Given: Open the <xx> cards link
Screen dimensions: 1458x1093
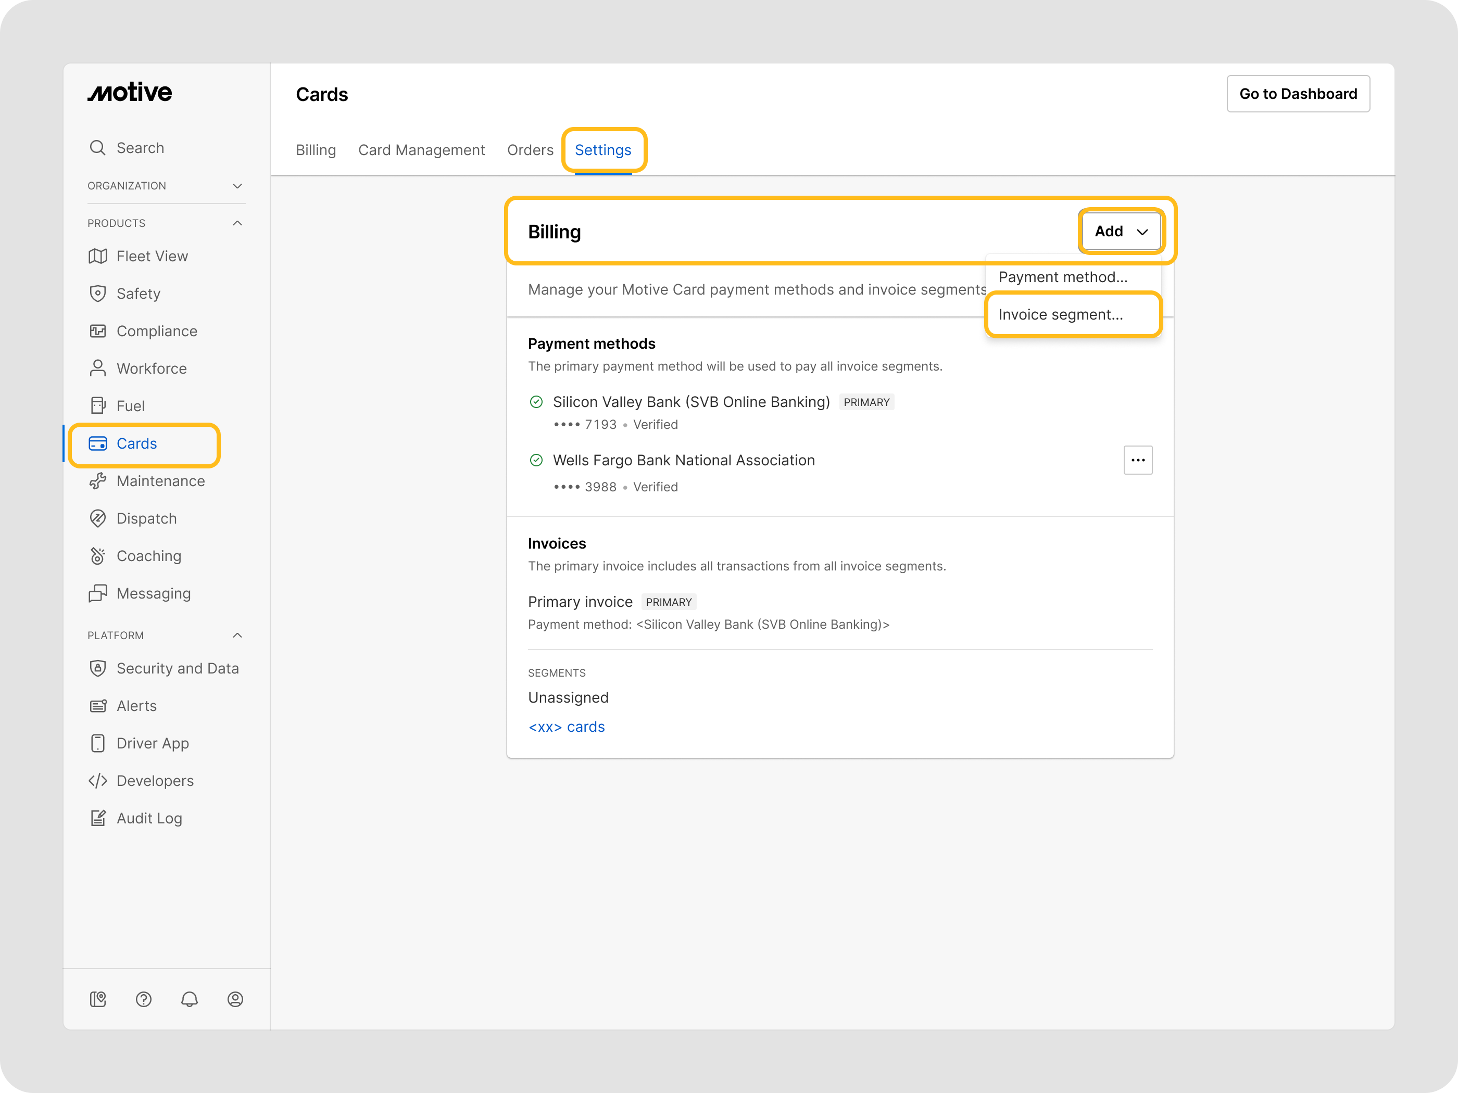Looking at the screenshot, I should [566, 727].
